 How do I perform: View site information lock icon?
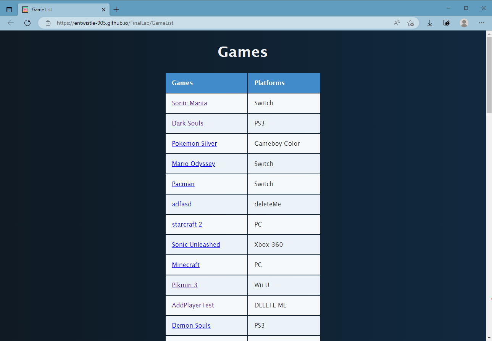[x=48, y=23]
